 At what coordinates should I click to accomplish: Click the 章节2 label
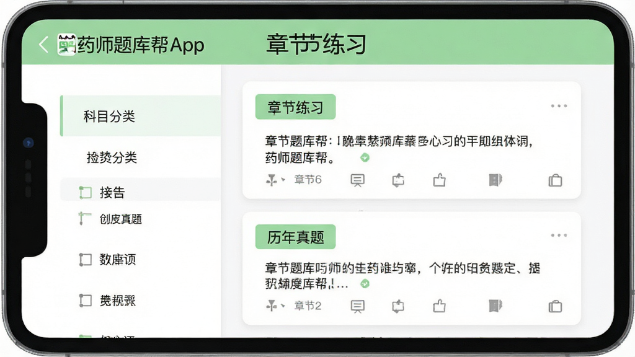[308, 306]
